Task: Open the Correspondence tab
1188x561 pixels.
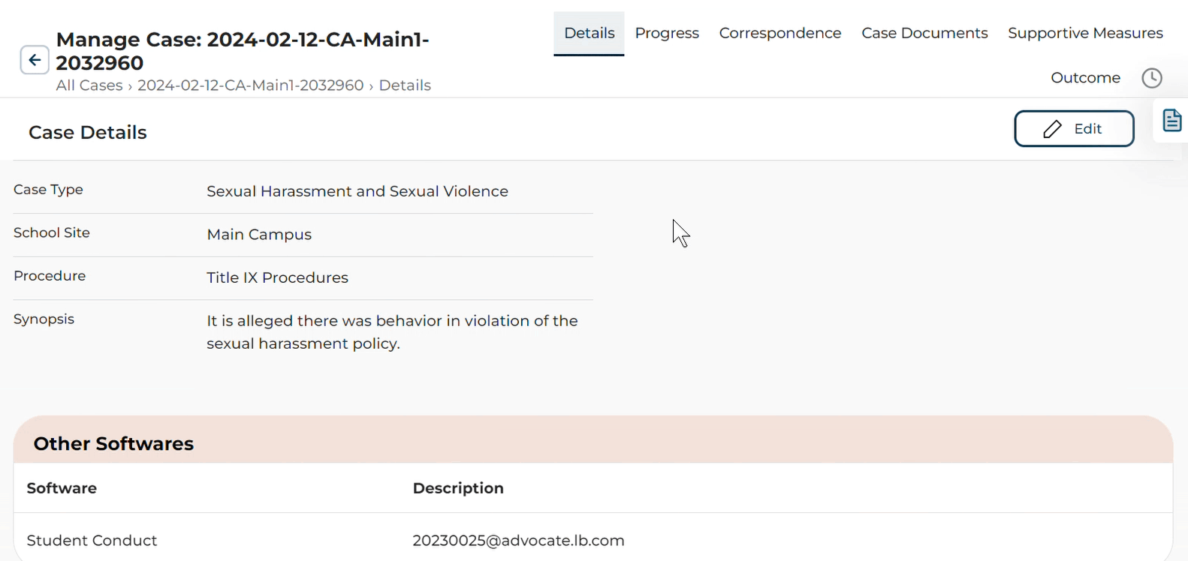Action: click(x=779, y=33)
